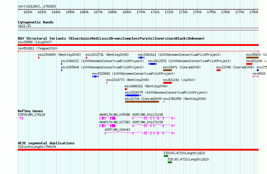Open the ASMT|NM_004043 gene label
The width and height of the screenshot is (267, 174).
(x=118, y=130)
